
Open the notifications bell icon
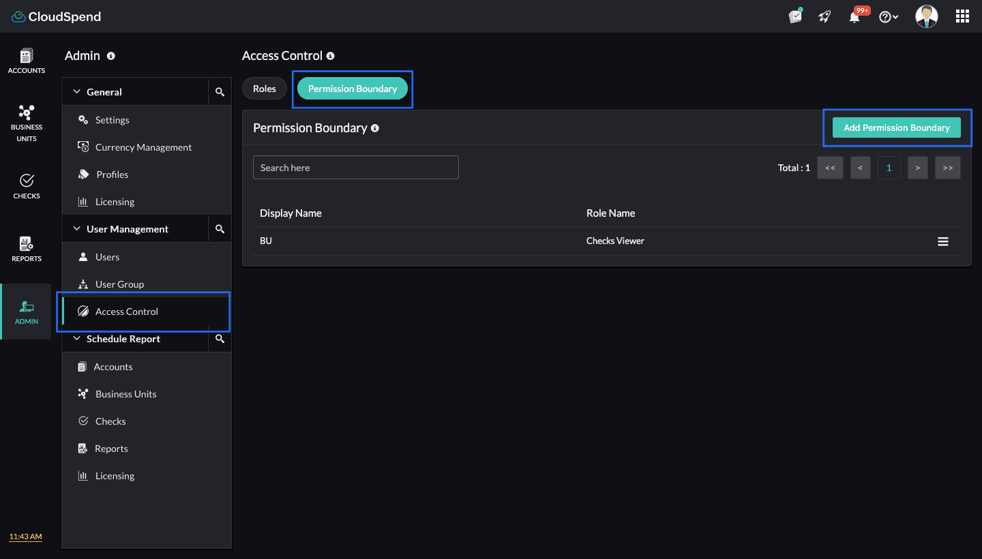[x=854, y=17]
